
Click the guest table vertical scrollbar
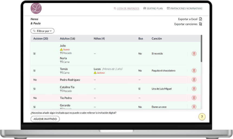tap(202, 49)
